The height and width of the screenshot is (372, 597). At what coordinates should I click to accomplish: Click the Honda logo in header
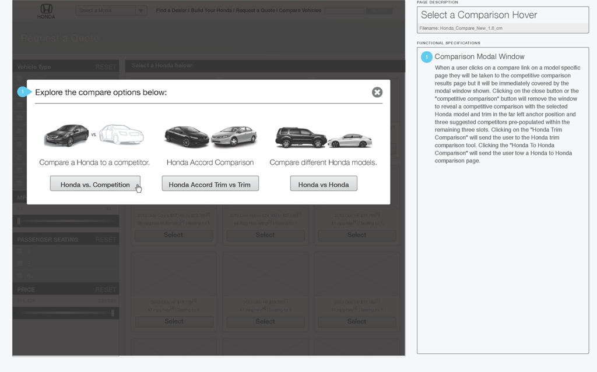click(46, 11)
